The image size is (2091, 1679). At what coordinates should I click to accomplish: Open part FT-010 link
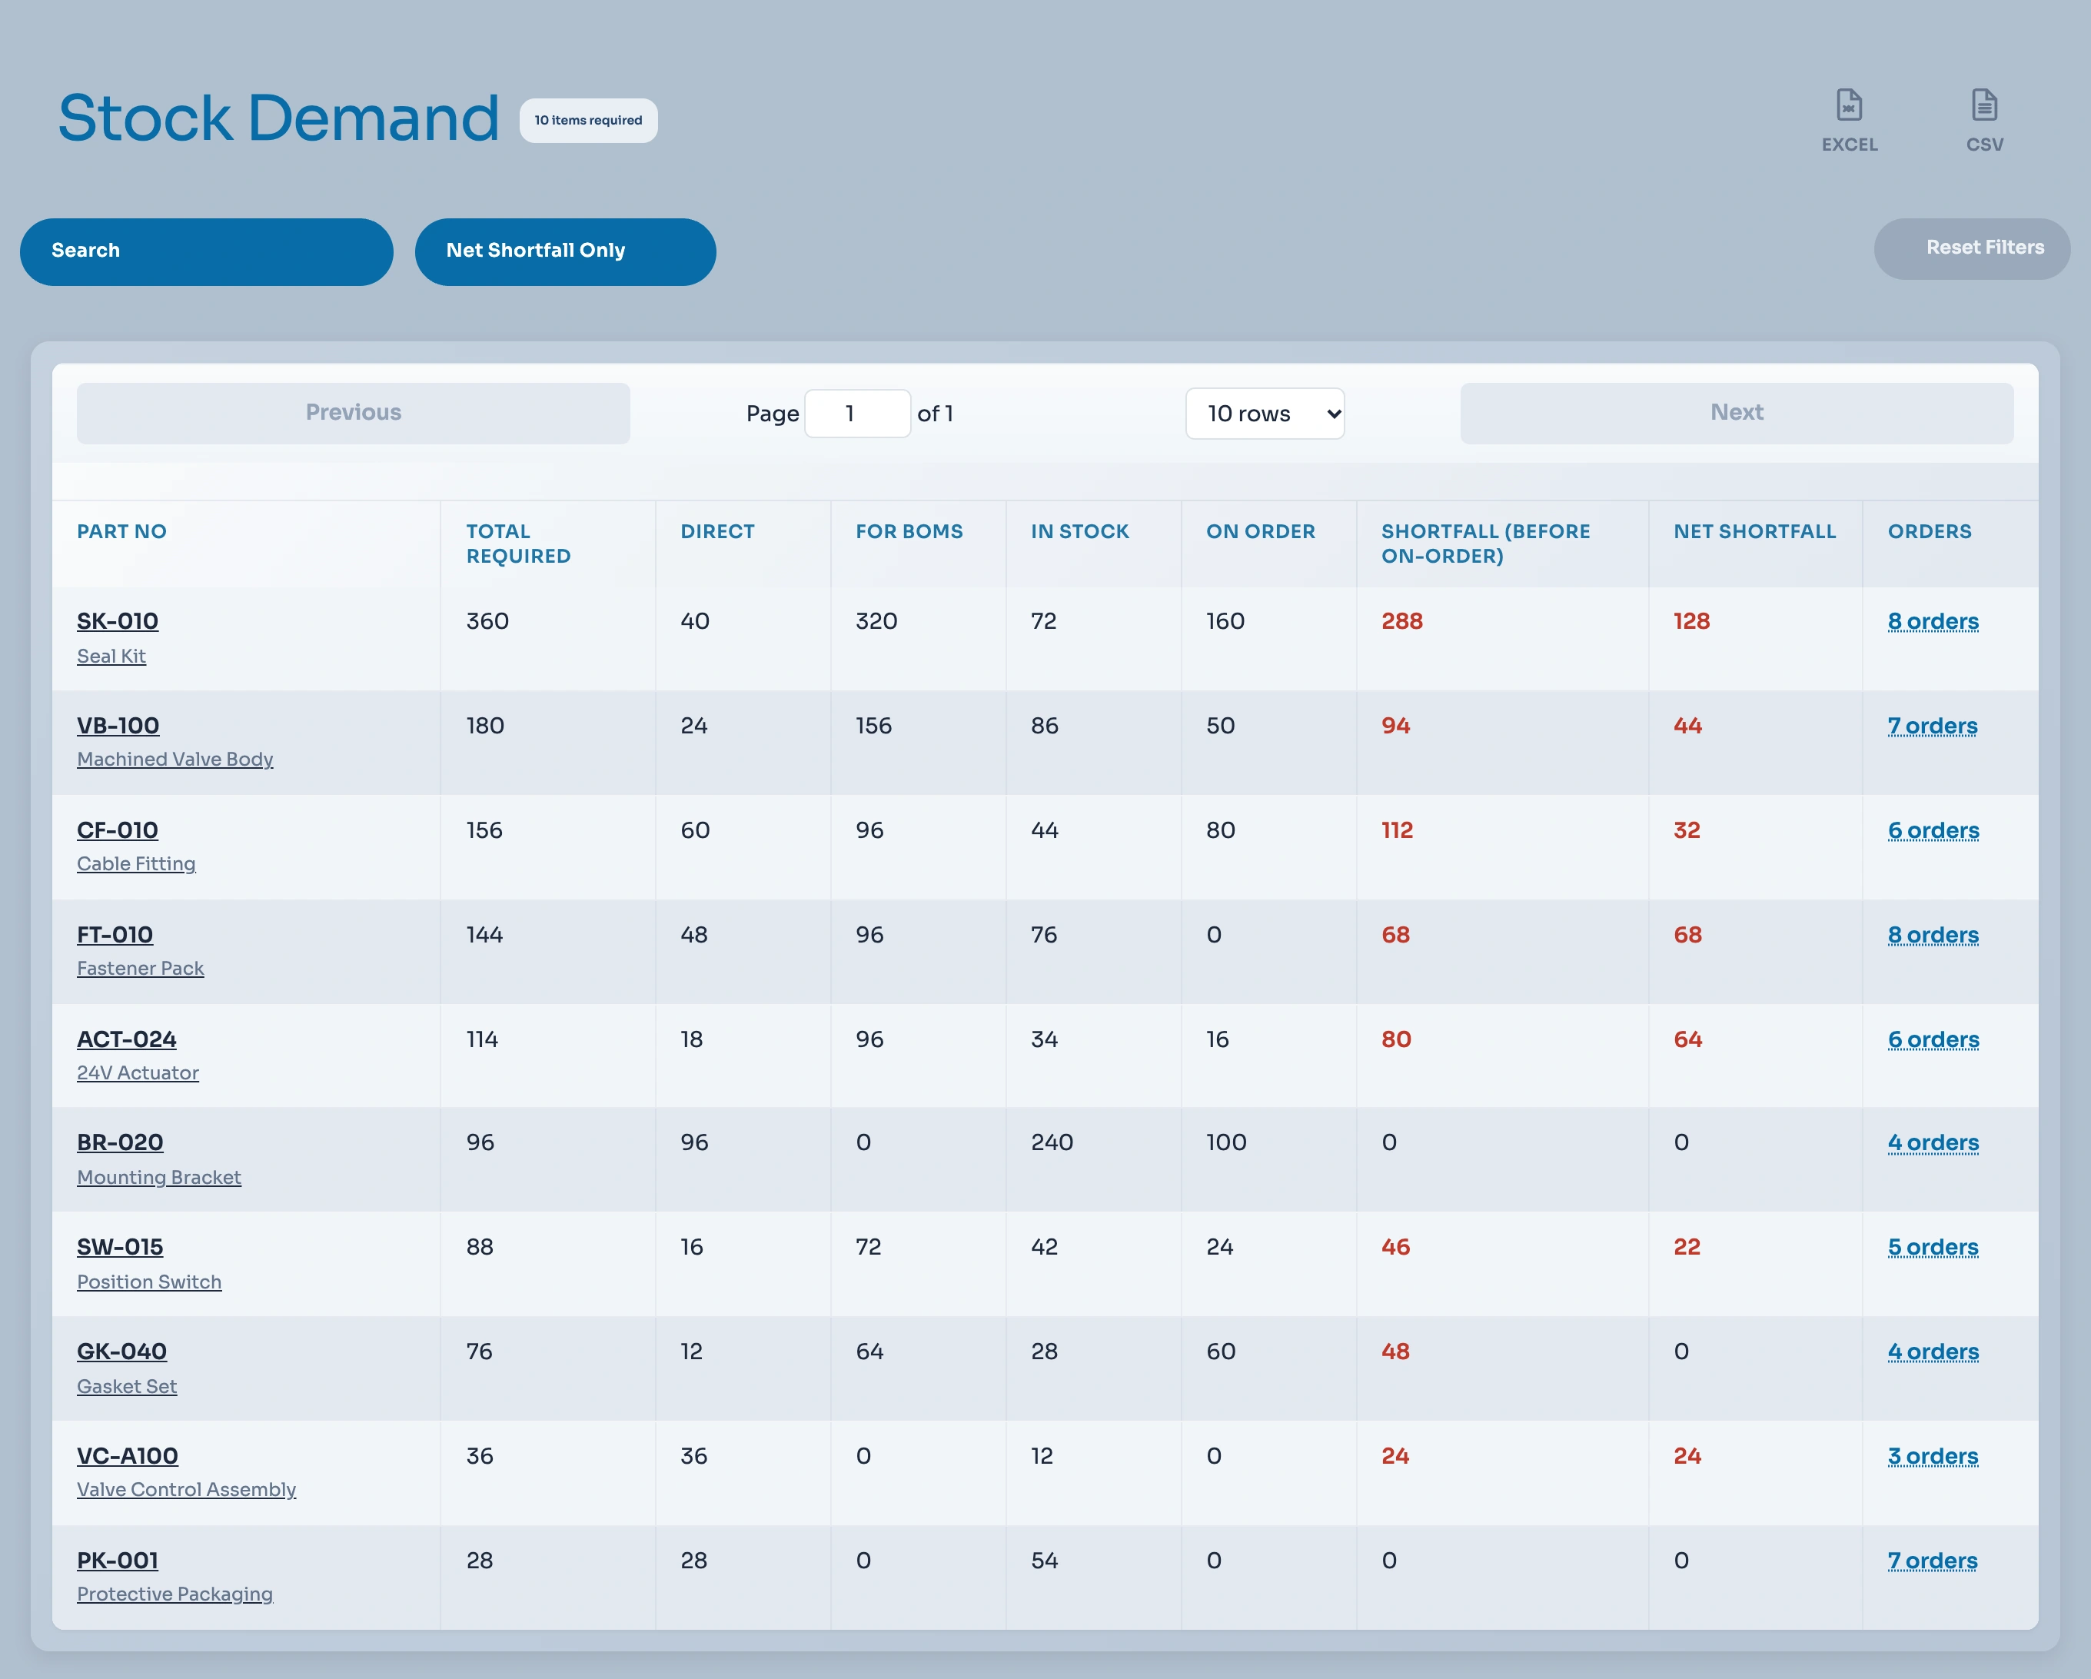click(x=115, y=935)
